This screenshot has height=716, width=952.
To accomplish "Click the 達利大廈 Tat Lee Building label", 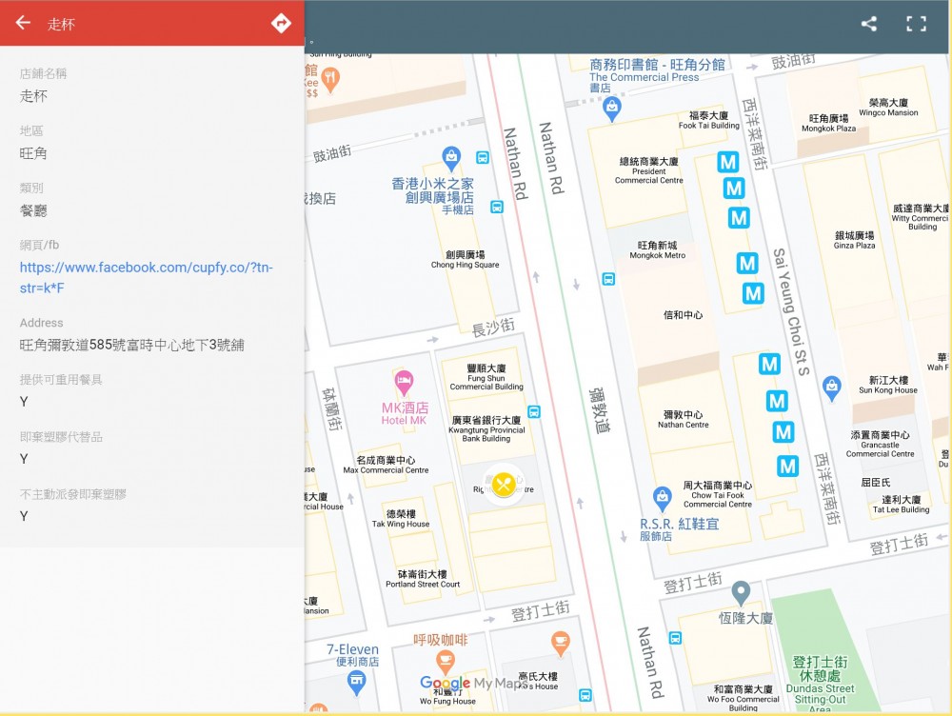I will (901, 504).
